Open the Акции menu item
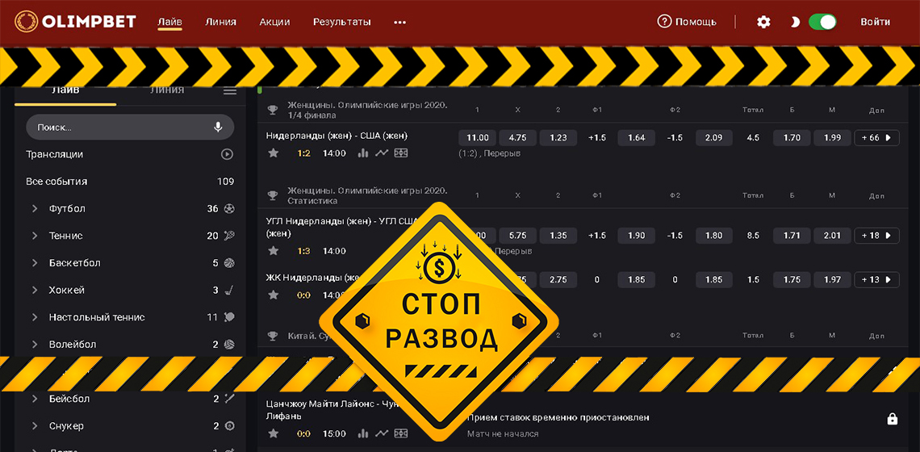This screenshot has height=452, width=920. [x=274, y=23]
